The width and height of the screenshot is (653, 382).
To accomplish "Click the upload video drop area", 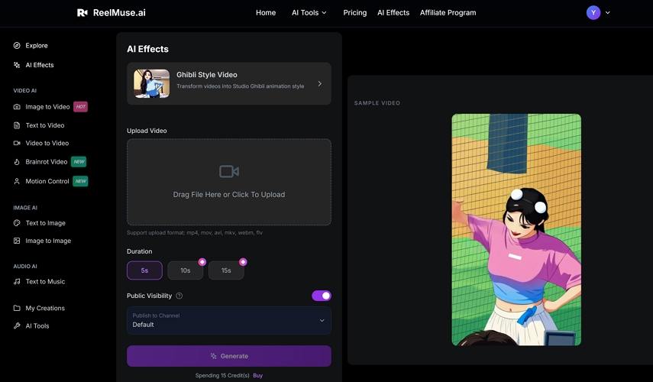I will coord(229,182).
